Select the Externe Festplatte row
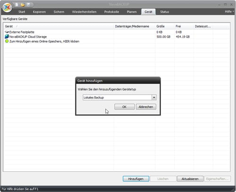The height and width of the screenshot is (192, 236). (x=117, y=32)
